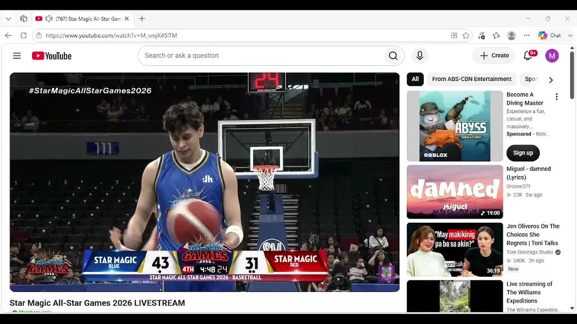
Task: Open the Miguel - damned (Lyrics) video title
Action: tap(529, 173)
